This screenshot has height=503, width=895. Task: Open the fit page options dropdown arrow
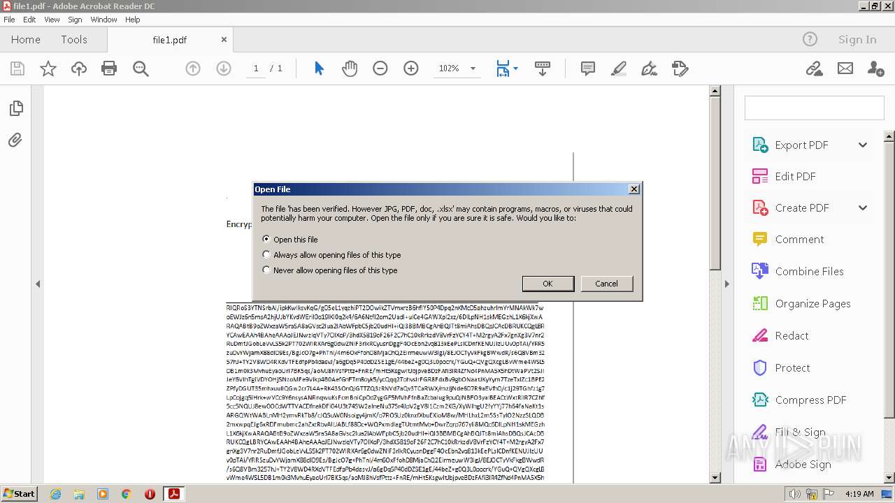[516, 68]
